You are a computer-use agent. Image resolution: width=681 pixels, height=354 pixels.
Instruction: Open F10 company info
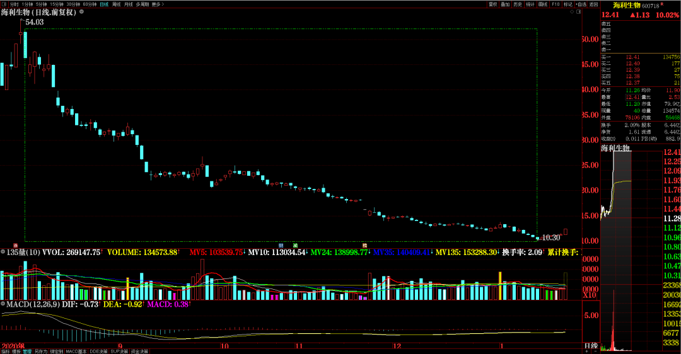tap(556, 4)
